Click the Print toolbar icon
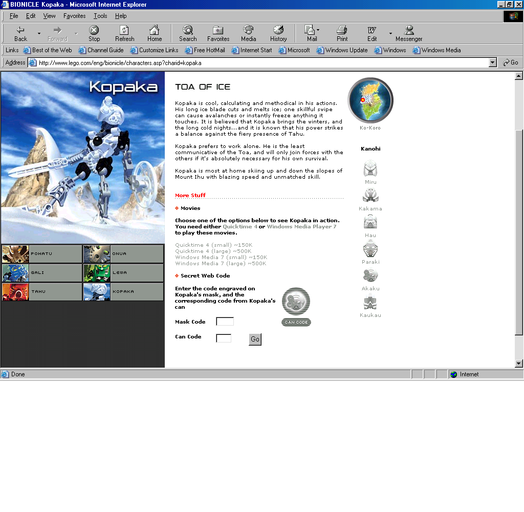Viewport: 524px width, 512px height. point(342,33)
